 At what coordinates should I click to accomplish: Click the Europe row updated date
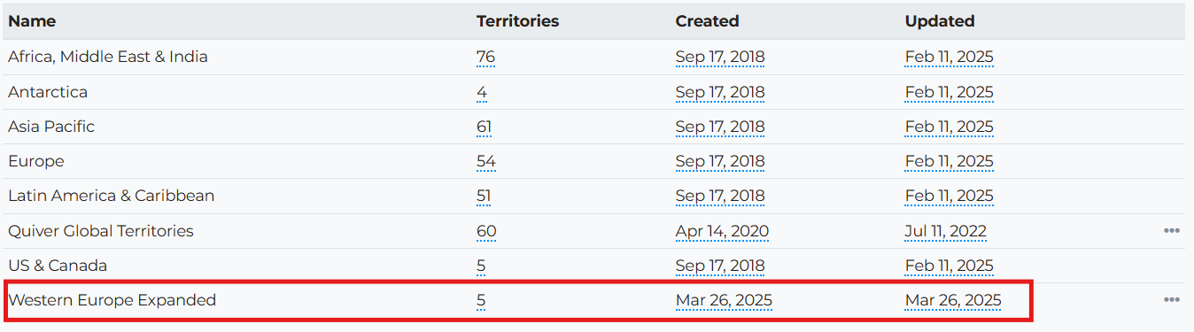(x=949, y=161)
